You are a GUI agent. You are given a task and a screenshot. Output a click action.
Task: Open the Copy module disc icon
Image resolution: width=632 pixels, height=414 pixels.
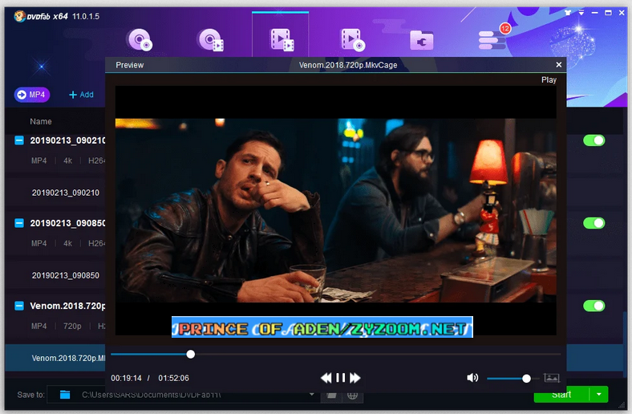coord(140,39)
